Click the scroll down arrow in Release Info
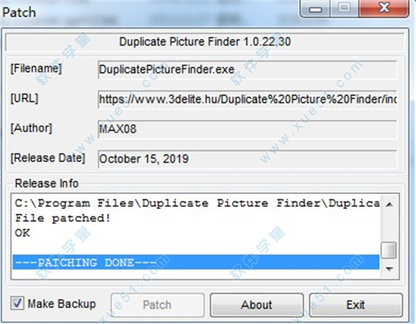The image size is (416, 324). 389,269
